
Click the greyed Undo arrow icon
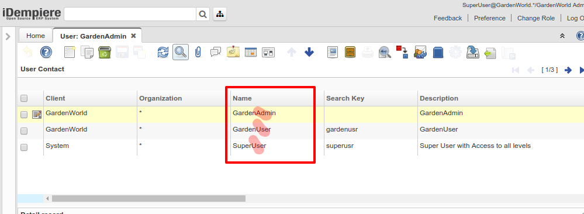[x=28, y=52]
